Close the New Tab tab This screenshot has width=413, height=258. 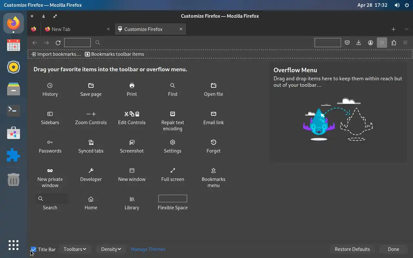[x=108, y=29]
